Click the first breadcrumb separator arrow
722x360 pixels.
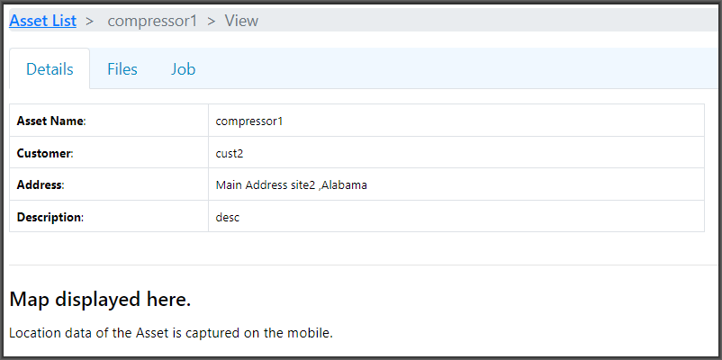[90, 20]
